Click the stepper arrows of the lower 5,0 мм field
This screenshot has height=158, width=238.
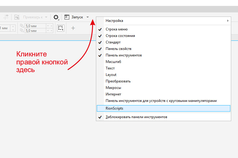click(x=50, y=31)
